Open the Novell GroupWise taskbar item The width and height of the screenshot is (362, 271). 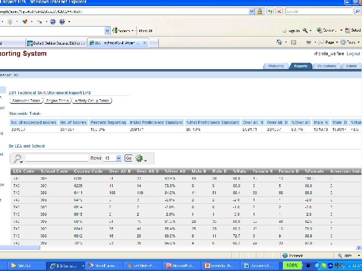(x=105, y=265)
